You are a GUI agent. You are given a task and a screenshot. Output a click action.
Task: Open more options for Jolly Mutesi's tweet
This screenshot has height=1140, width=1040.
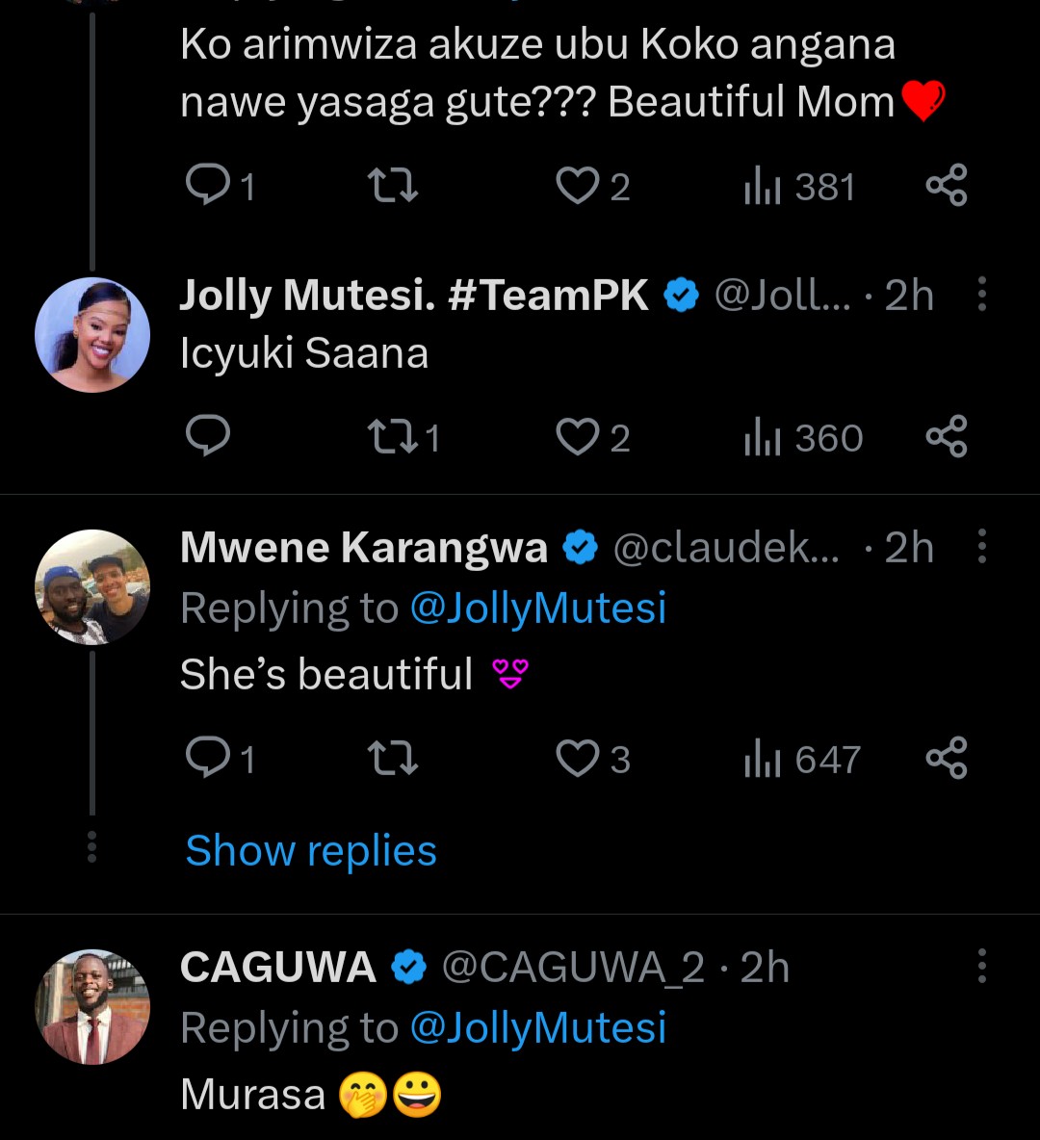pos(981,295)
